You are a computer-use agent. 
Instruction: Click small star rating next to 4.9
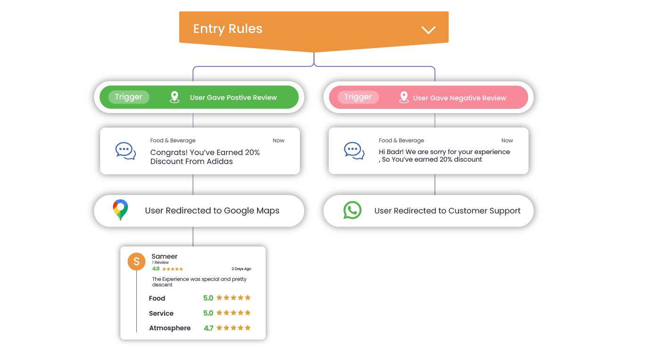click(173, 269)
